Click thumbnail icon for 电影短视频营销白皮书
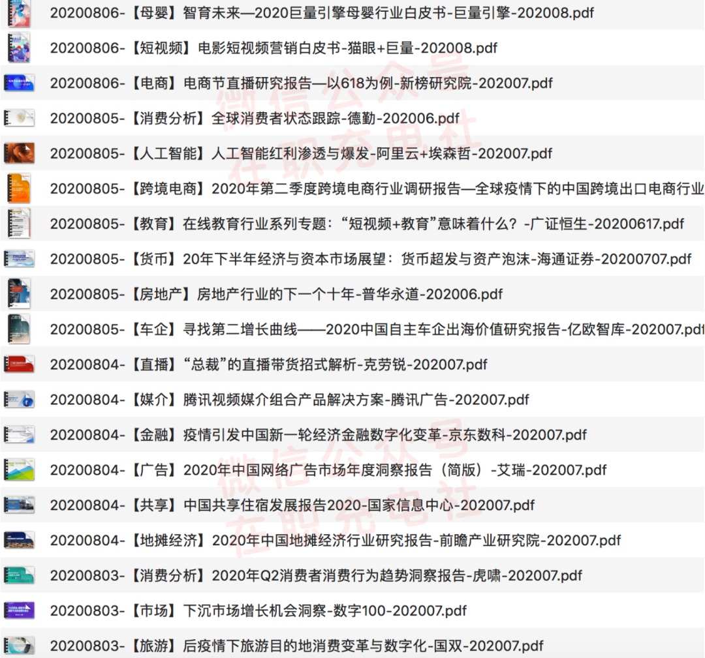The height and width of the screenshot is (658, 705). (20, 48)
